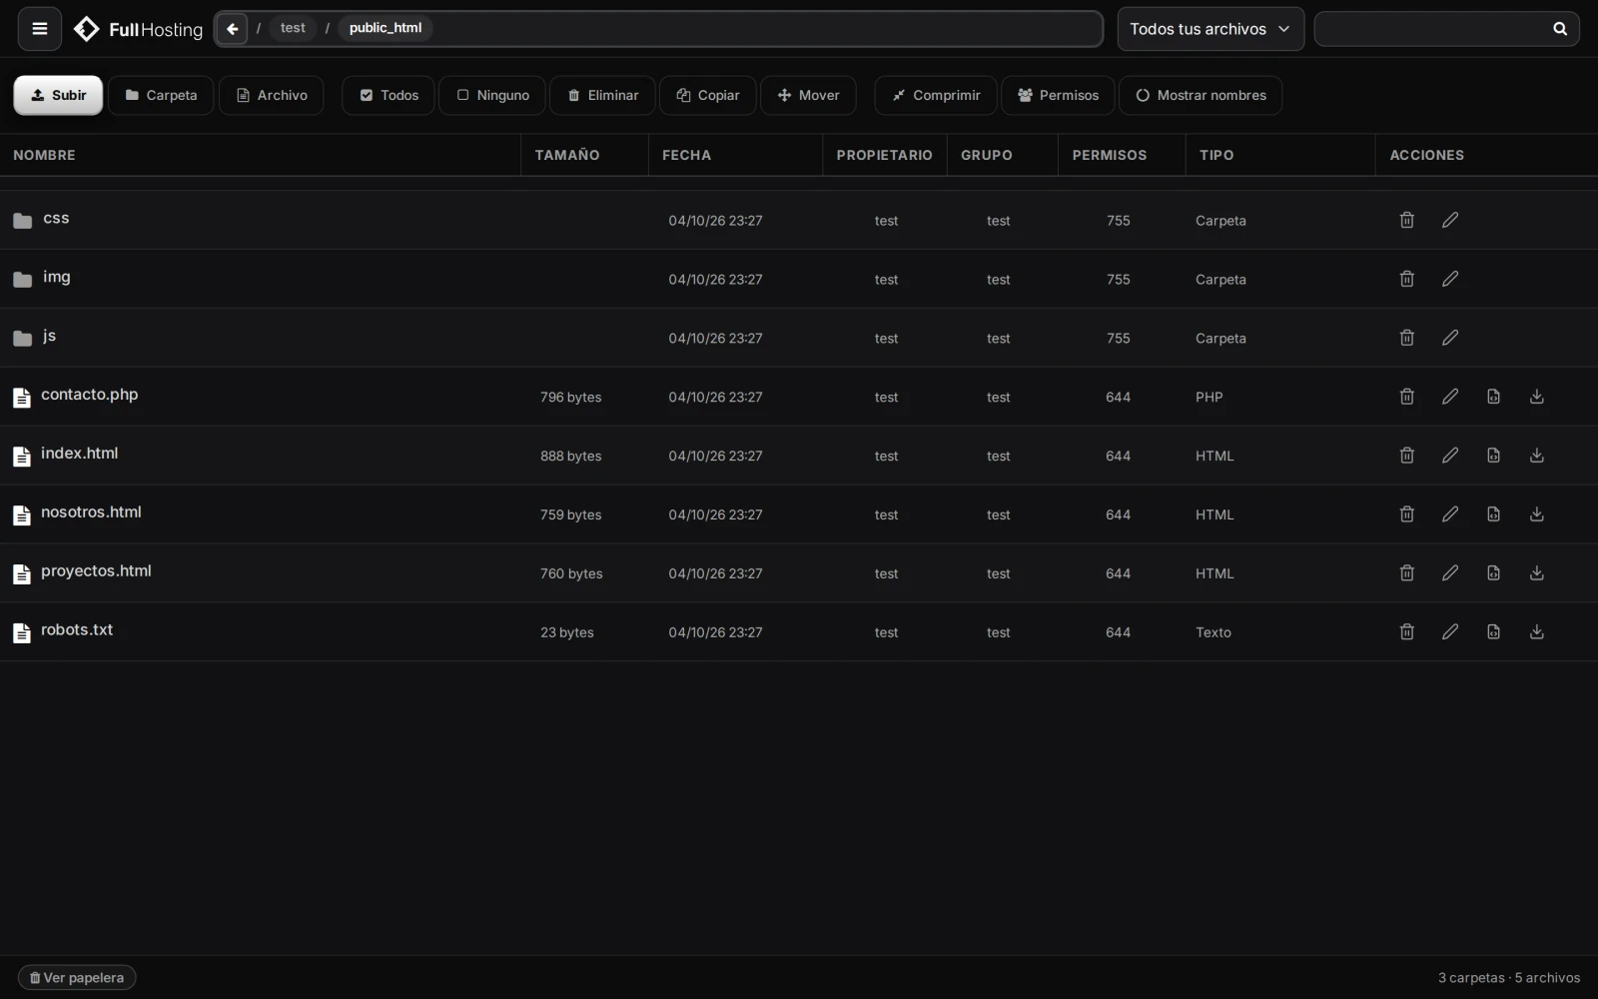Viewport: 1598px width, 999px height.
Task: Create new folder with Carpeta button
Action: tap(161, 96)
